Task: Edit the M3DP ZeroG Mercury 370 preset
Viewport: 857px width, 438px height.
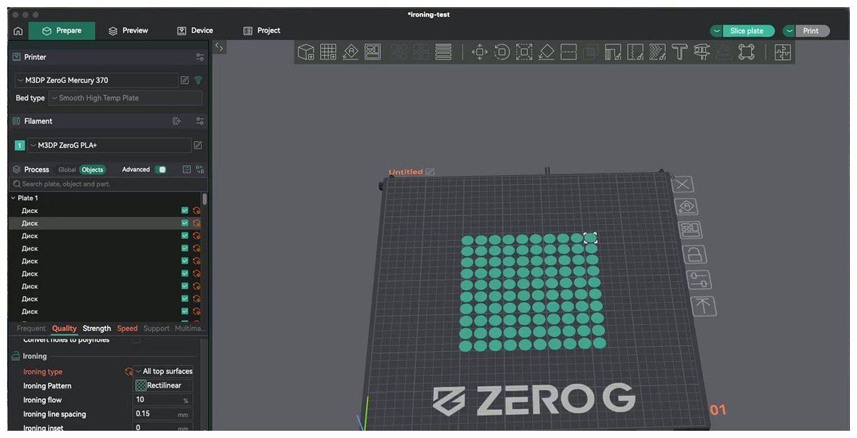Action: tap(185, 80)
